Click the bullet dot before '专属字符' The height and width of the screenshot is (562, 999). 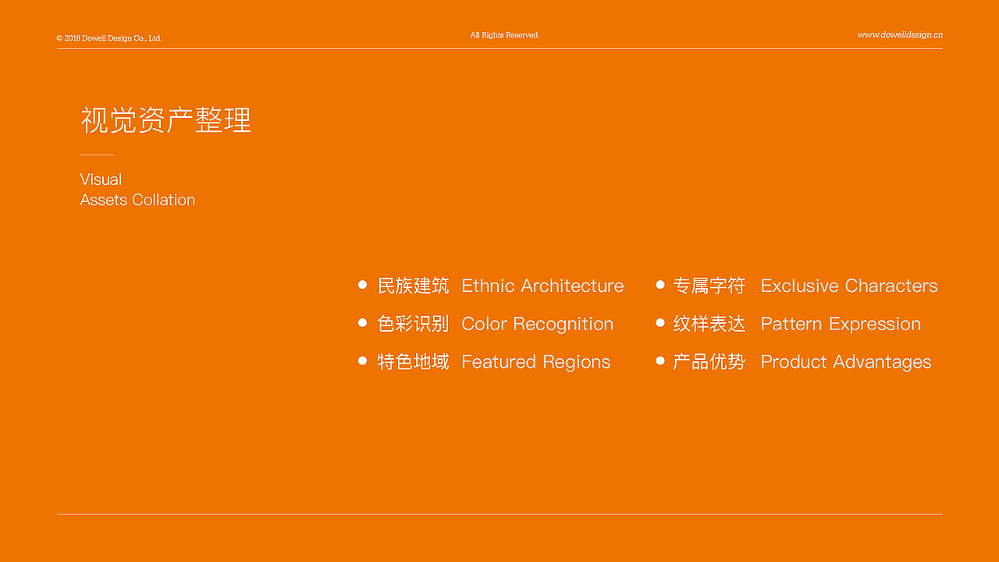(x=660, y=285)
